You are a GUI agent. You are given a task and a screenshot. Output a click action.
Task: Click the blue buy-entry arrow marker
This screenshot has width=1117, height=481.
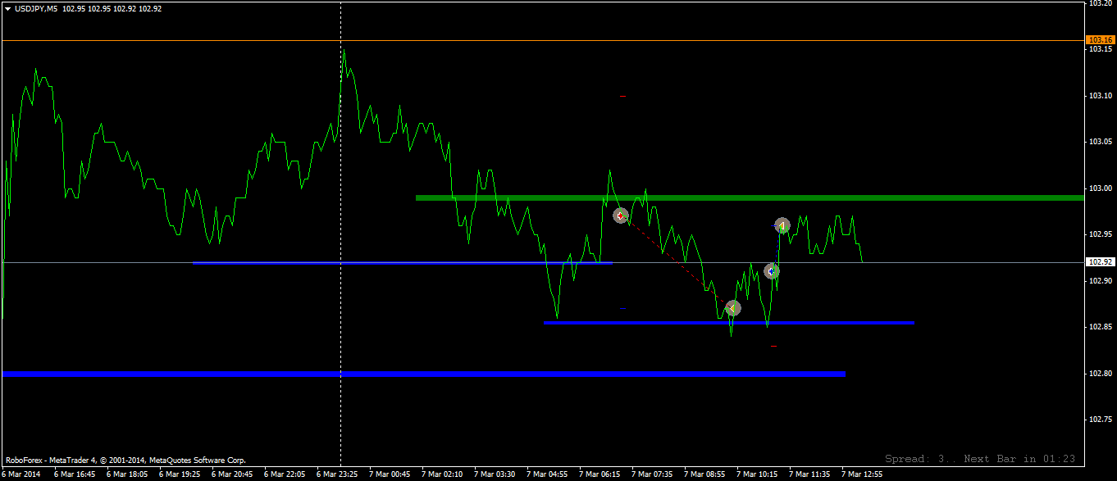tap(772, 271)
